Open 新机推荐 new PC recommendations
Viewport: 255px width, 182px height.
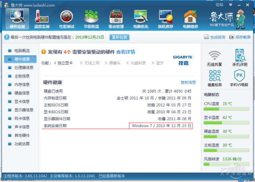point(166,19)
